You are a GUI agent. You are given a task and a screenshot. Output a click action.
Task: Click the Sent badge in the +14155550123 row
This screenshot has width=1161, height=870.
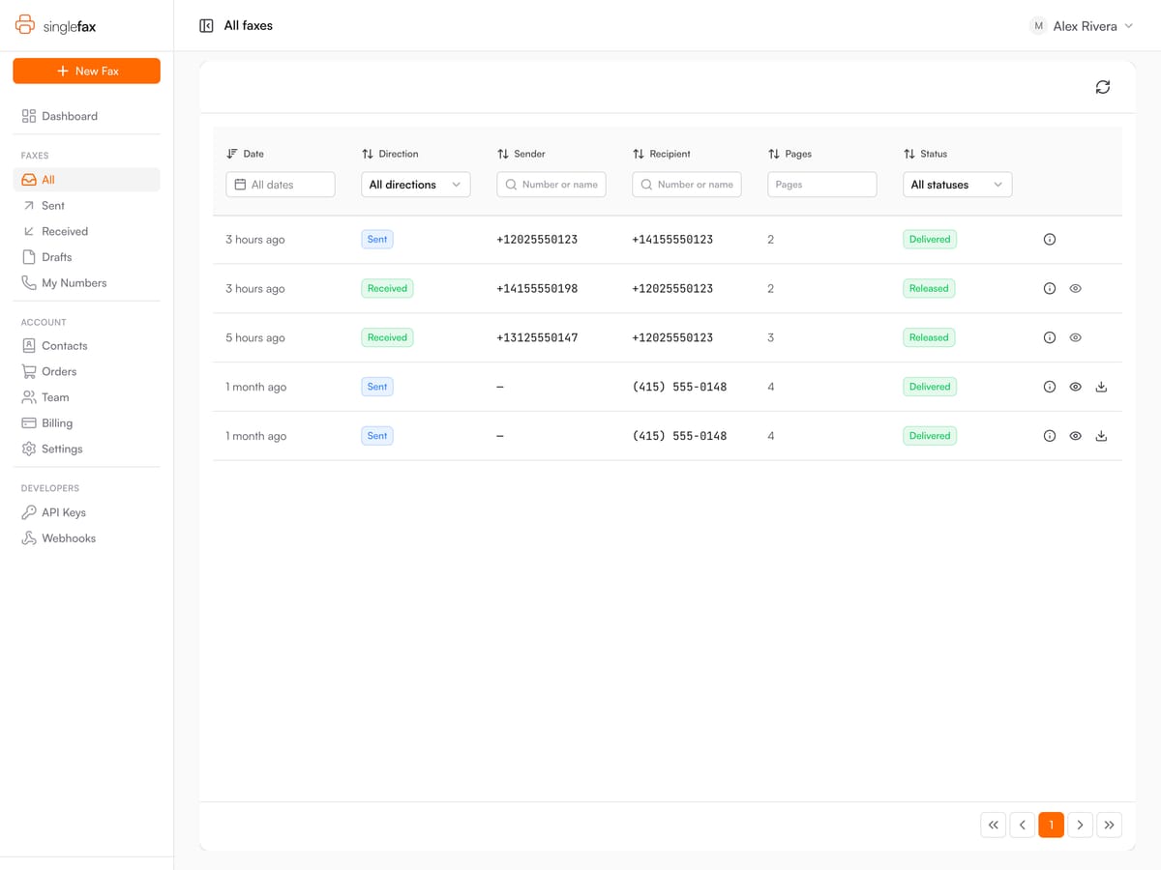pos(377,240)
